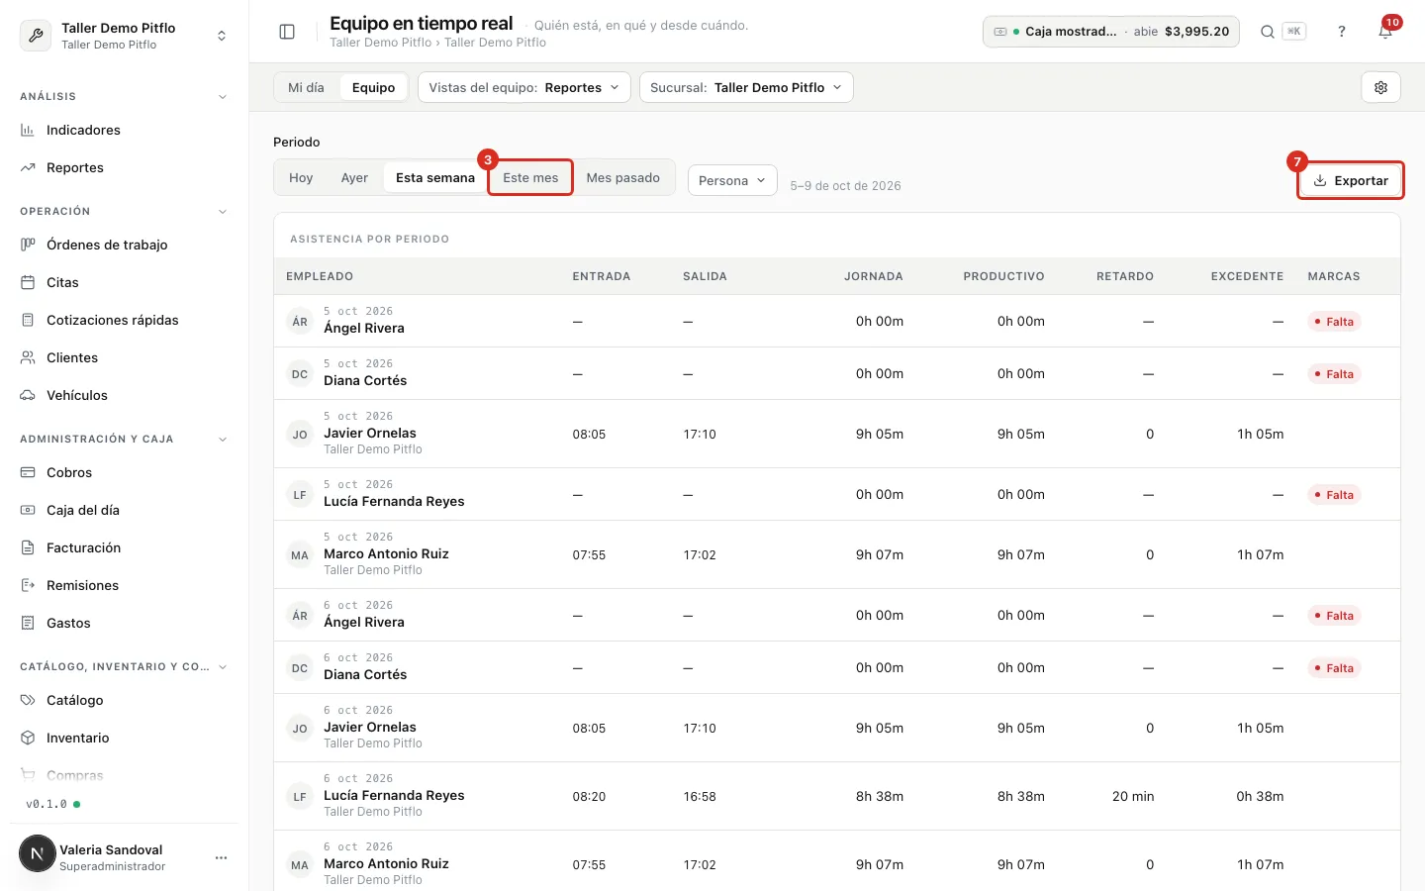Image resolution: width=1425 pixels, height=891 pixels.
Task: Open the Sucursal dropdown
Action: pos(746,87)
